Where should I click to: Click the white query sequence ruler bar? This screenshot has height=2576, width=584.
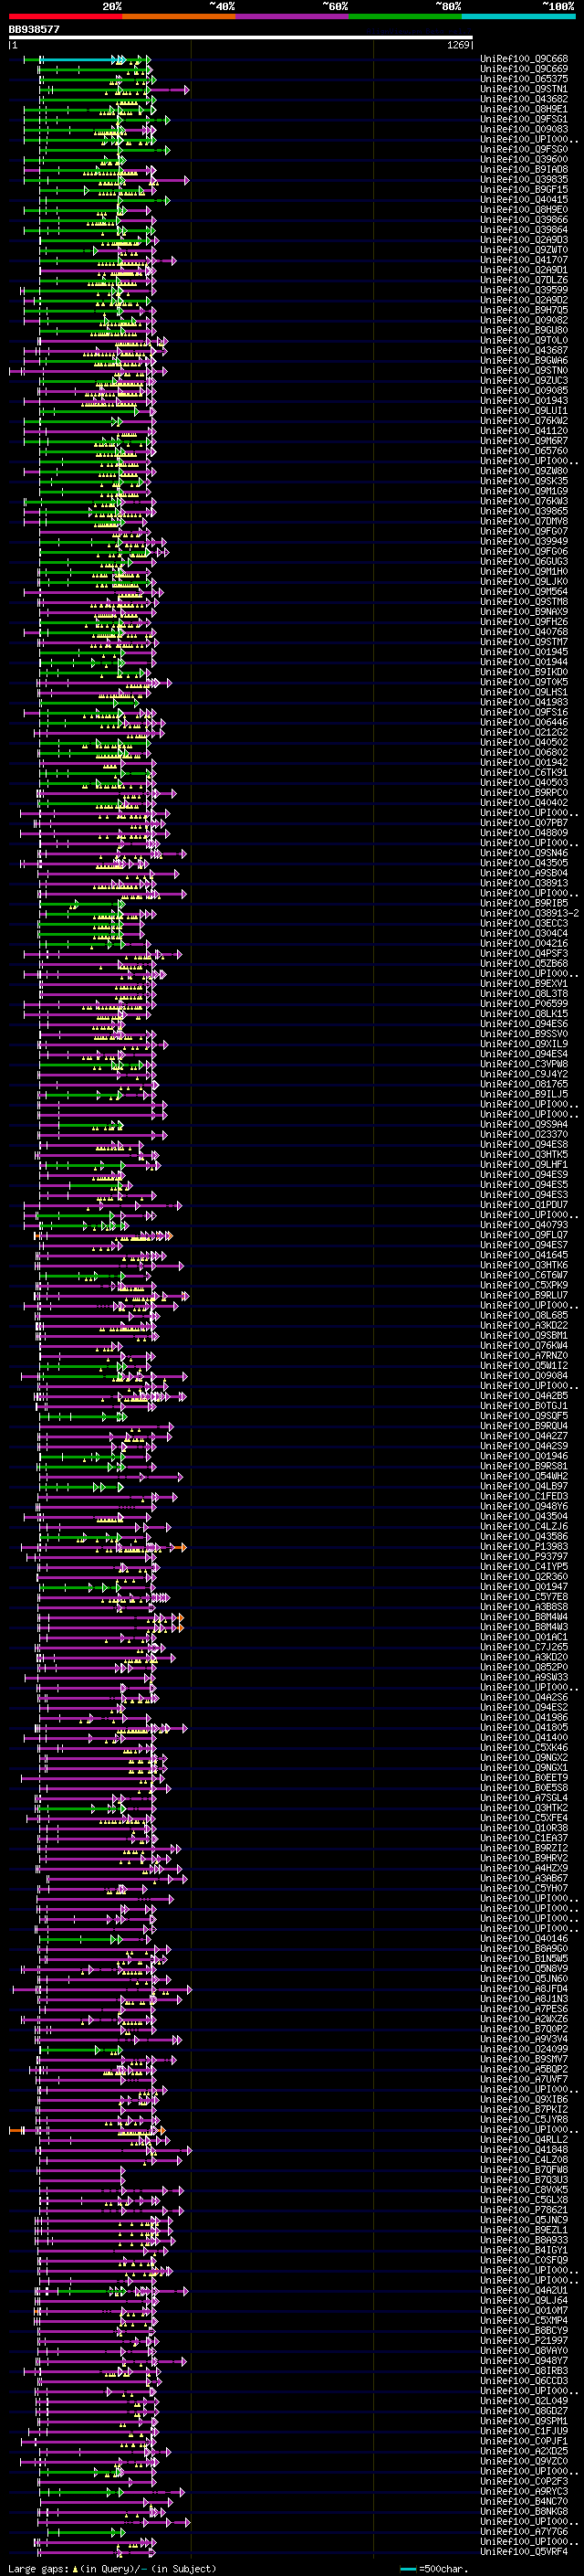tap(241, 38)
